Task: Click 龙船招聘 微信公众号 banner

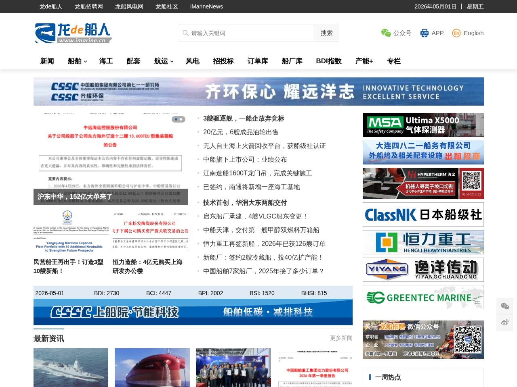Action: (423, 339)
